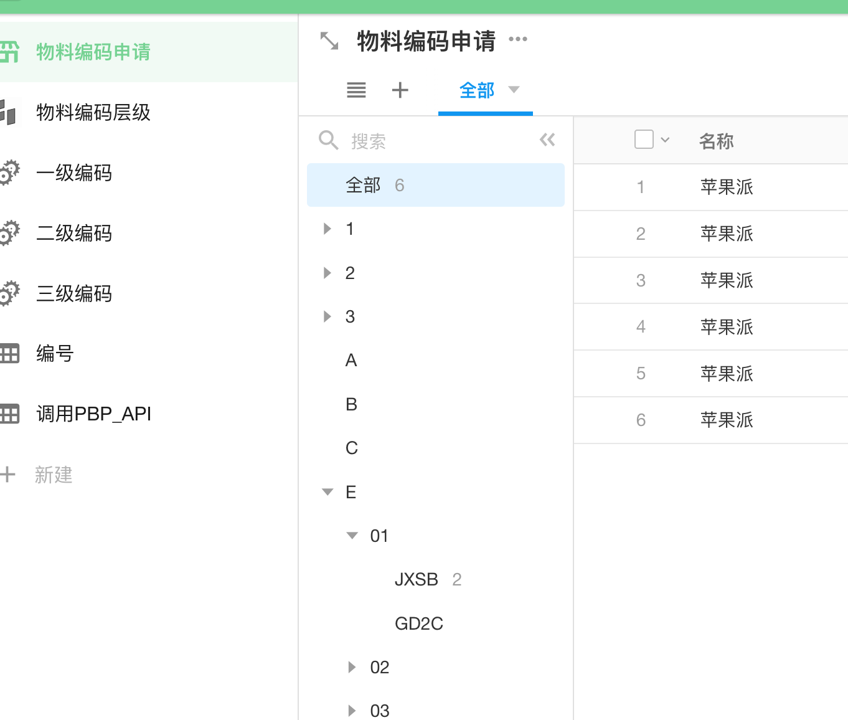The height and width of the screenshot is (720, 848).
Task: Click the gear icon beside 三级编码
Action: point(9,293)
